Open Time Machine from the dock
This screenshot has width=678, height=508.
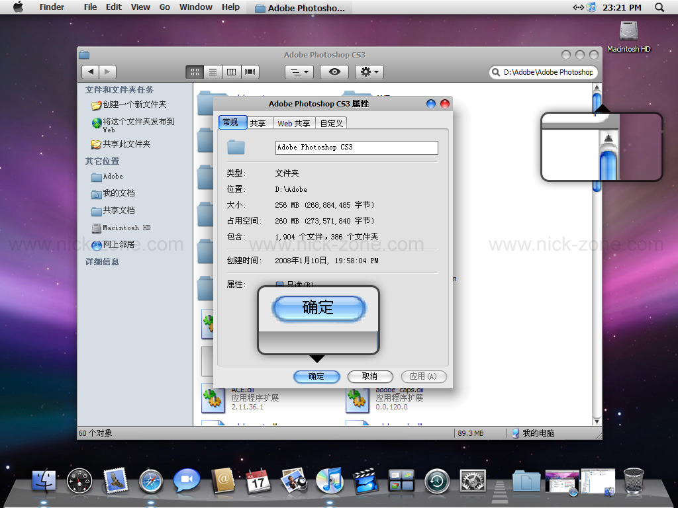(x=437, y=482)
